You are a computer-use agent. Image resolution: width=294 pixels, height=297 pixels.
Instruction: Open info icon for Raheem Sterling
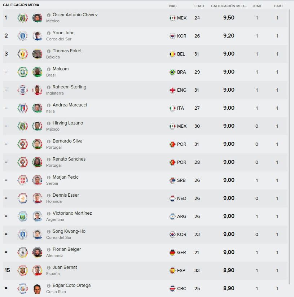pyautogui.click(x=49, y=87)
